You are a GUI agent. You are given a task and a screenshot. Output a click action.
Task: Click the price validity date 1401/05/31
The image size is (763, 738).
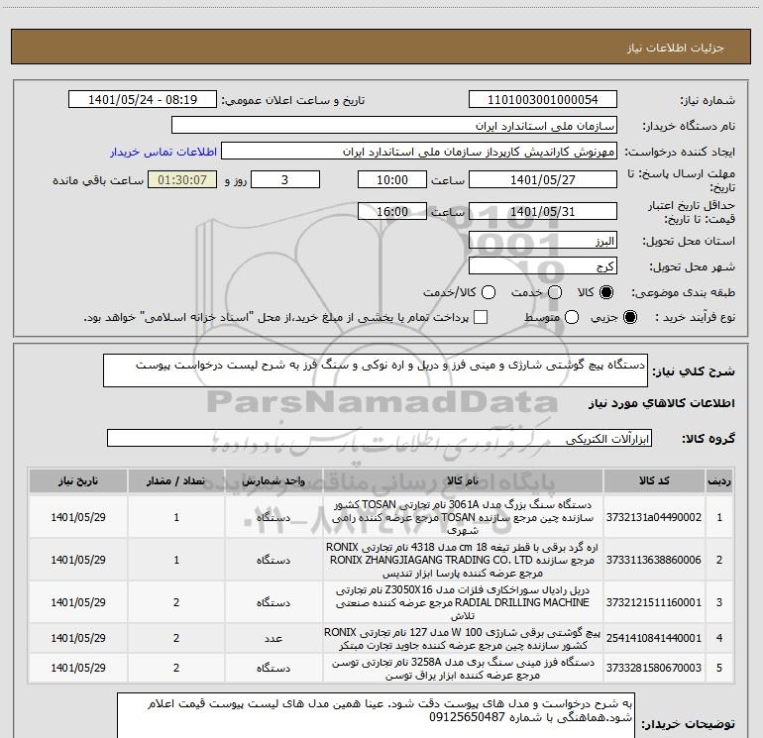click(543, 212)
